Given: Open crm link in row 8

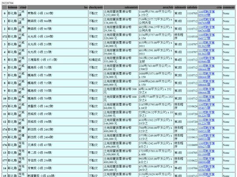Looking at the screenshot, I should click(206, 83).
